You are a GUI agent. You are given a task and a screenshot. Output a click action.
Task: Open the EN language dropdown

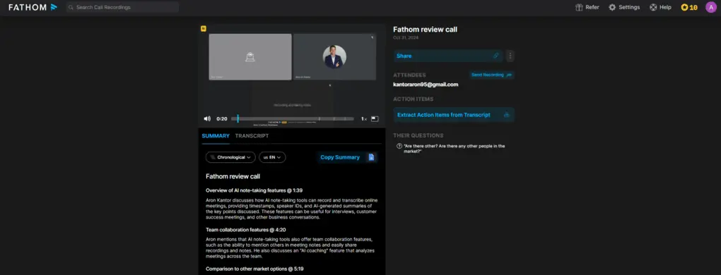pyautogui.click(x=272, y=157)
